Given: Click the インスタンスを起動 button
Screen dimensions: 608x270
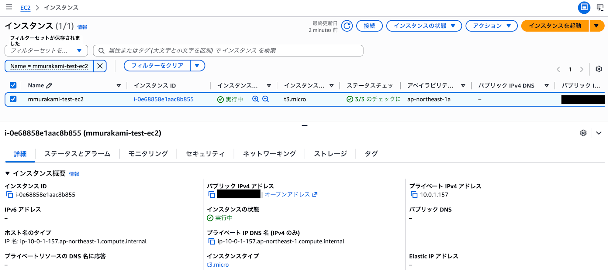Looking at the screenshot, I should pyautogui.click(x=555, y=26).
